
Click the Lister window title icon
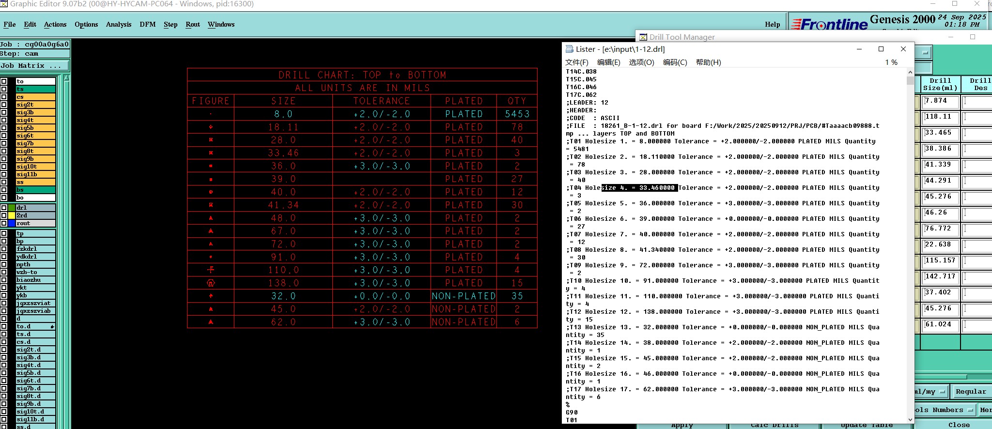coord(569,49)
